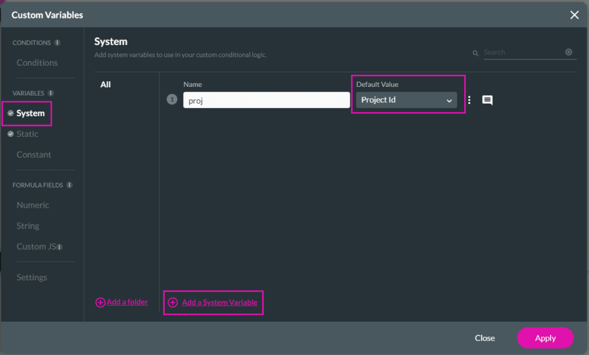
Task: Select Constant in the sidebar
Action: (34, 155)
